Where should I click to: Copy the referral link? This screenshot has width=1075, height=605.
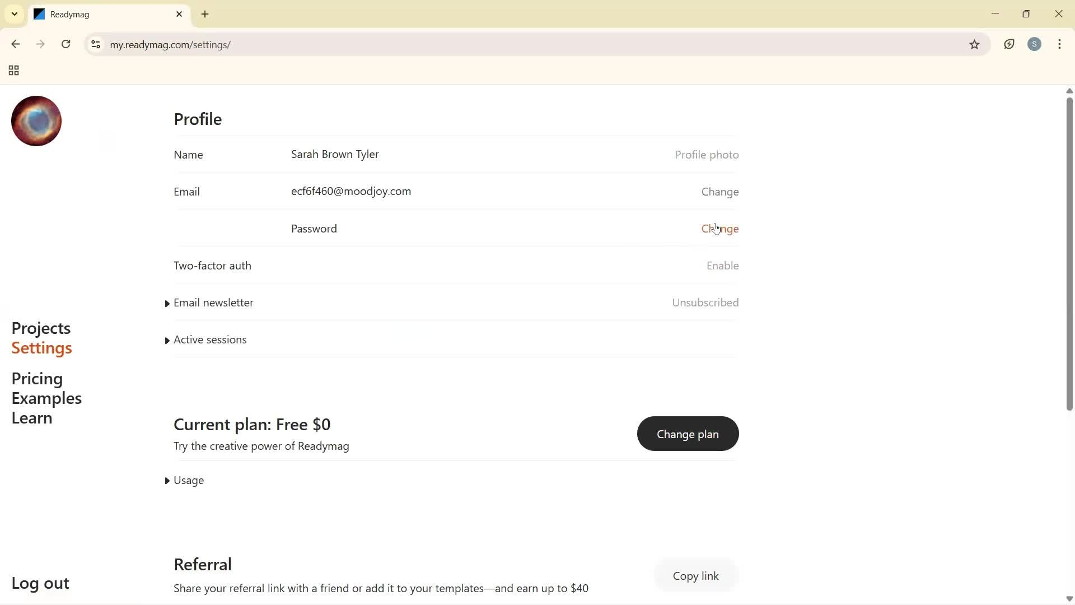tap(694, 575)
